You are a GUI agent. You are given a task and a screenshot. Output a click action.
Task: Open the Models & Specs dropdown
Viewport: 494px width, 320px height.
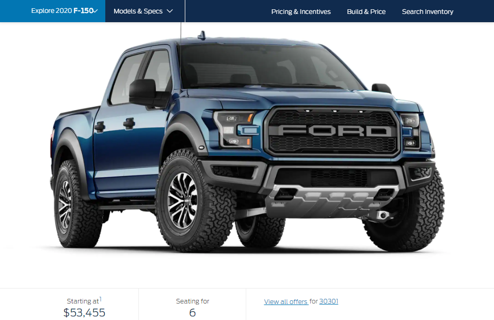[143, 11]
